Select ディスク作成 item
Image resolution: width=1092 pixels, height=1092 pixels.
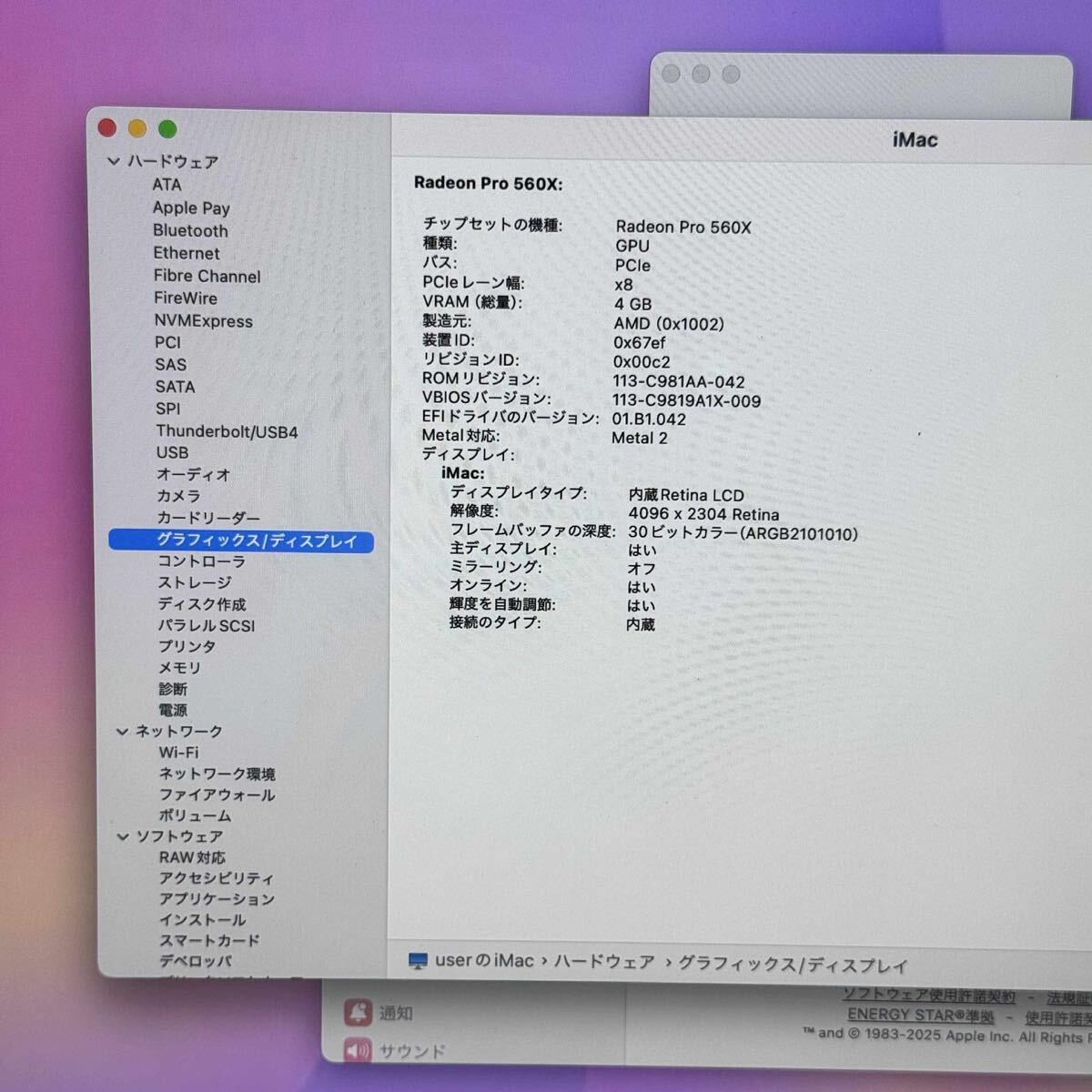click(201, 604)
